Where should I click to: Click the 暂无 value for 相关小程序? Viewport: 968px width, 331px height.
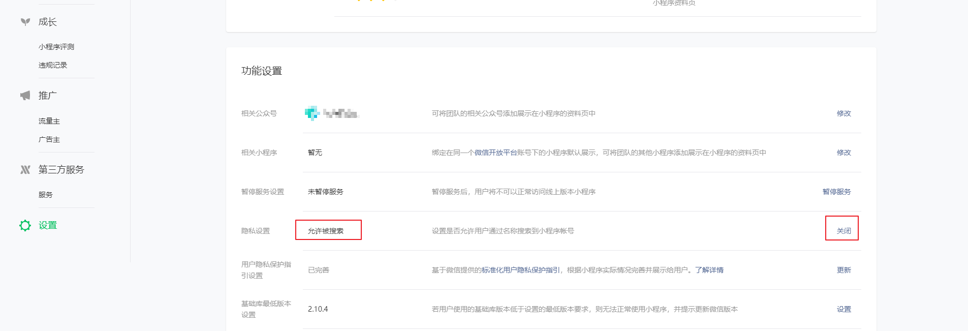315,153
